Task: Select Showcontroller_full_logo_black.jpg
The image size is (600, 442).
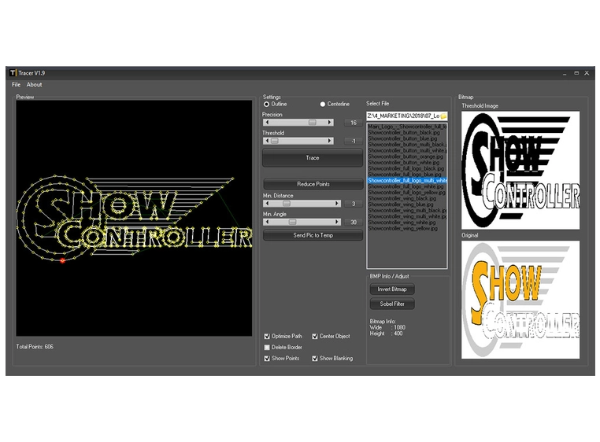Action: tap(407, 168)
